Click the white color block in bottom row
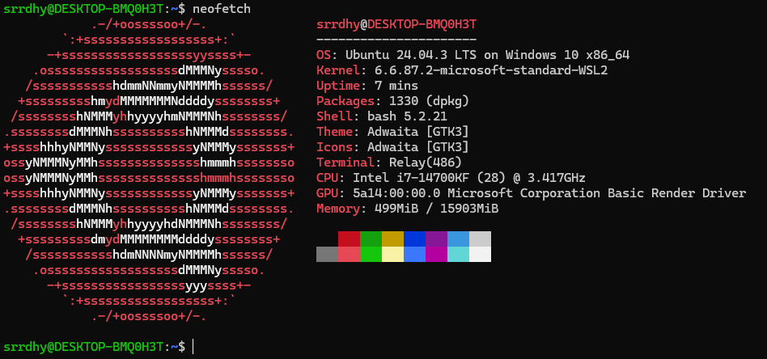The image size is (767, 359). click(x=480, y=254)
